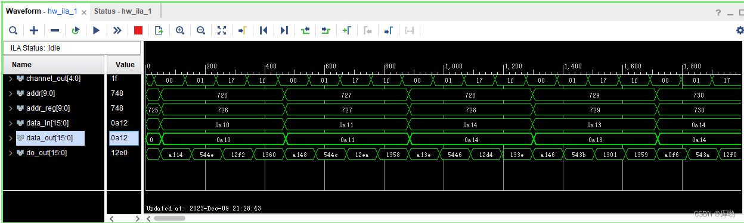Jump to next transition
Screen dimensions: 744x223
(325, 30)
